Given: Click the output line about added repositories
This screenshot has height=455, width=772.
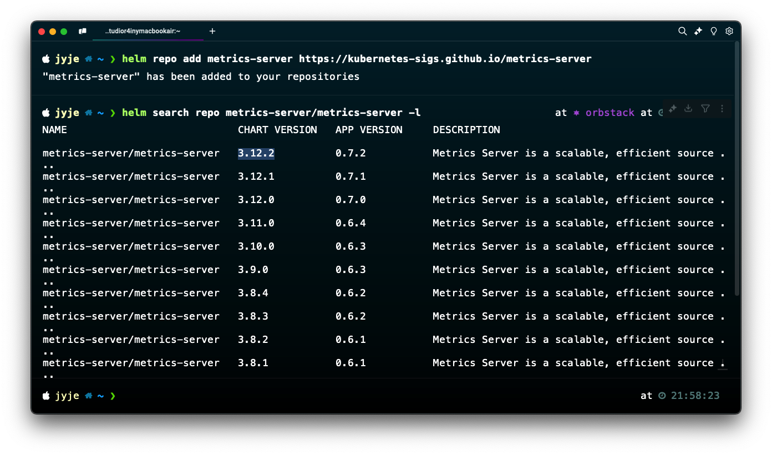Looking at the screenshot, I should pyautogui.click(x=201, y=77).
